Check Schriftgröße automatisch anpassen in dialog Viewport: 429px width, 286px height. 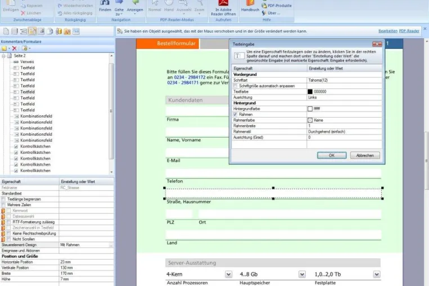(x=235, y=86)
